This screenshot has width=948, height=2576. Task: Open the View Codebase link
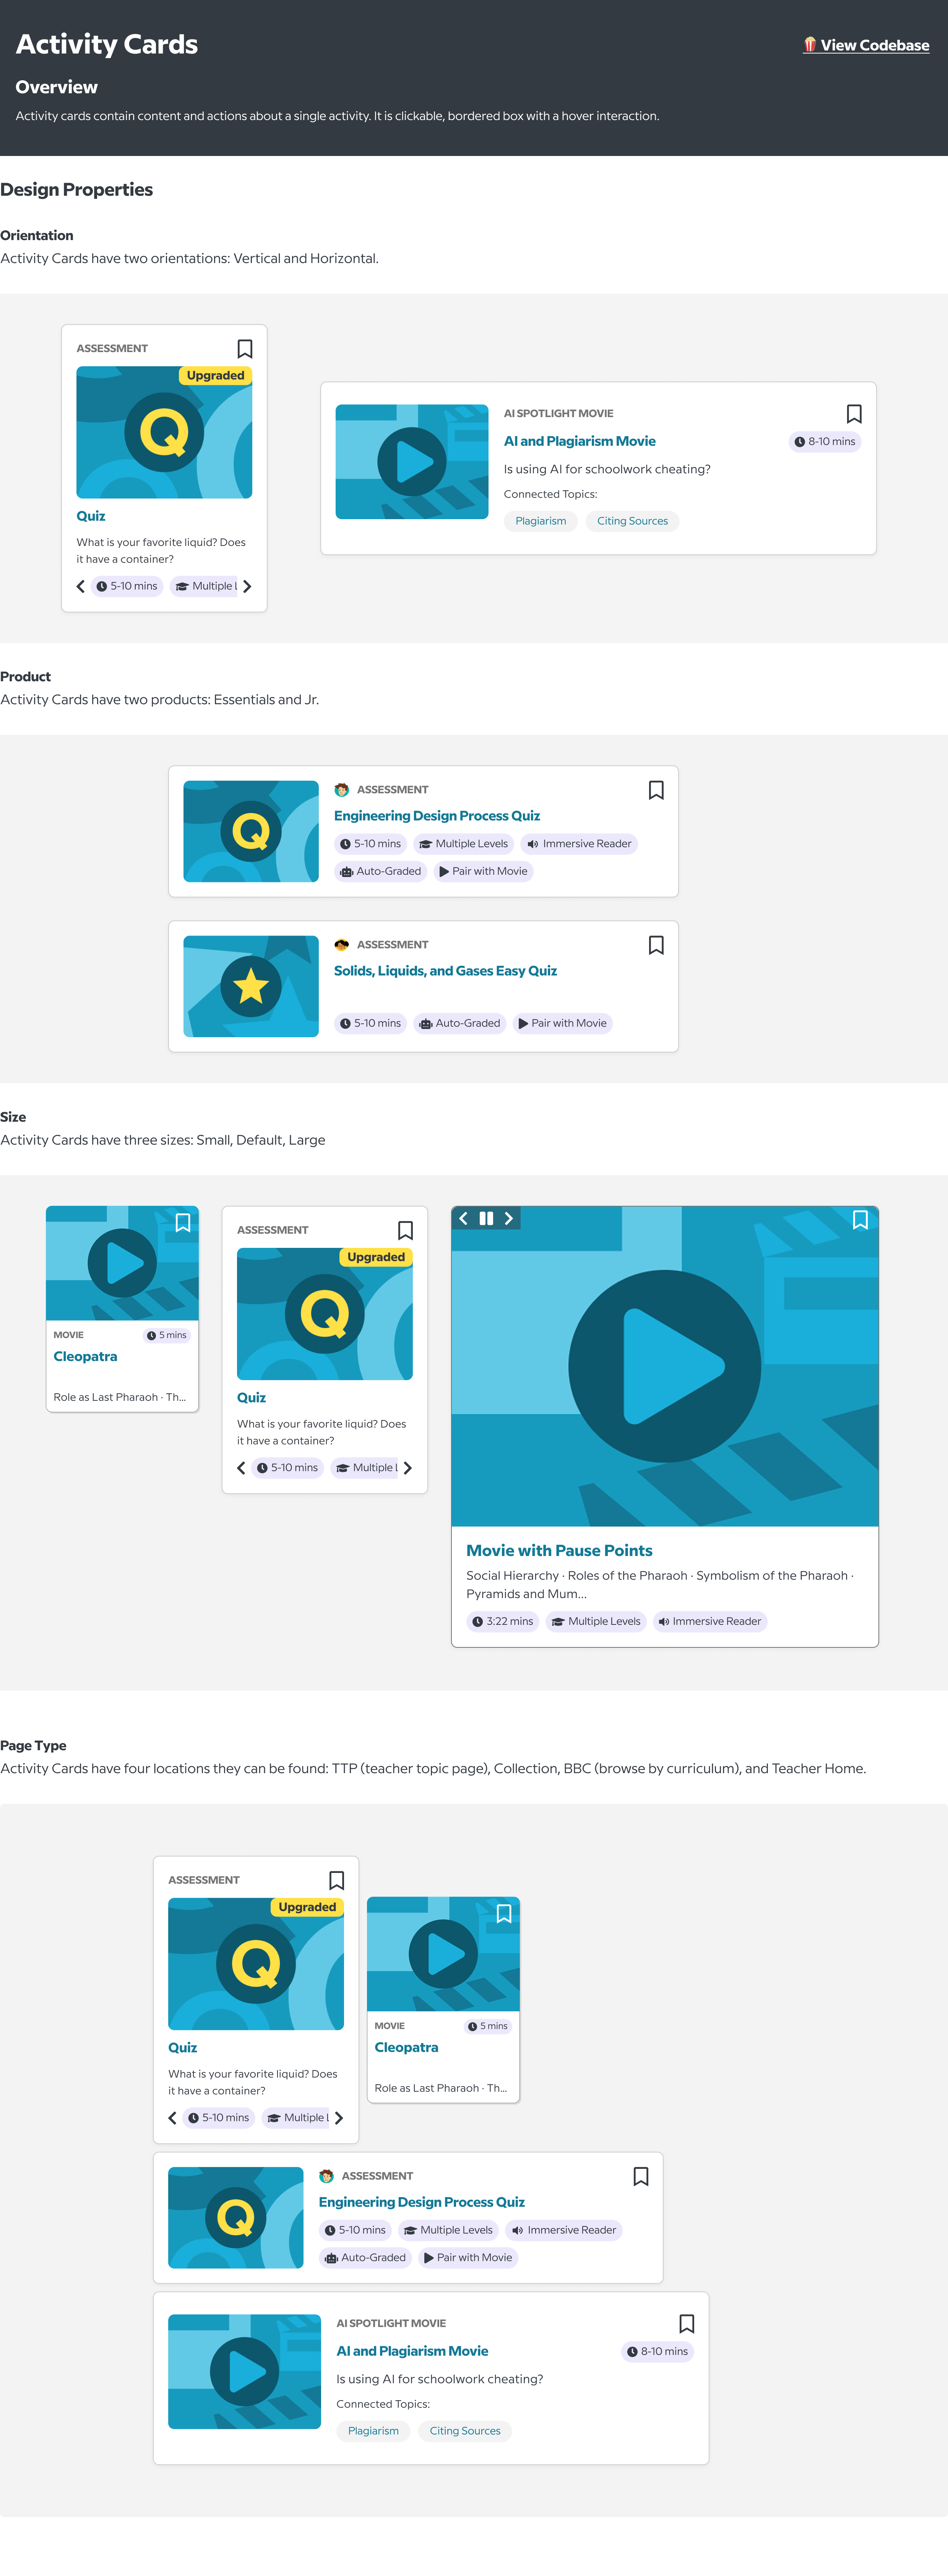(866, 45)
